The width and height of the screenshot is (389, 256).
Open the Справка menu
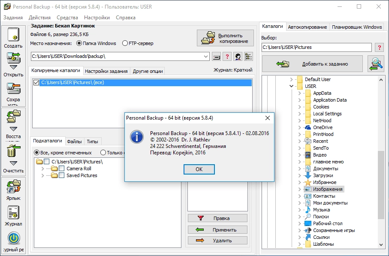pos(126,18)
